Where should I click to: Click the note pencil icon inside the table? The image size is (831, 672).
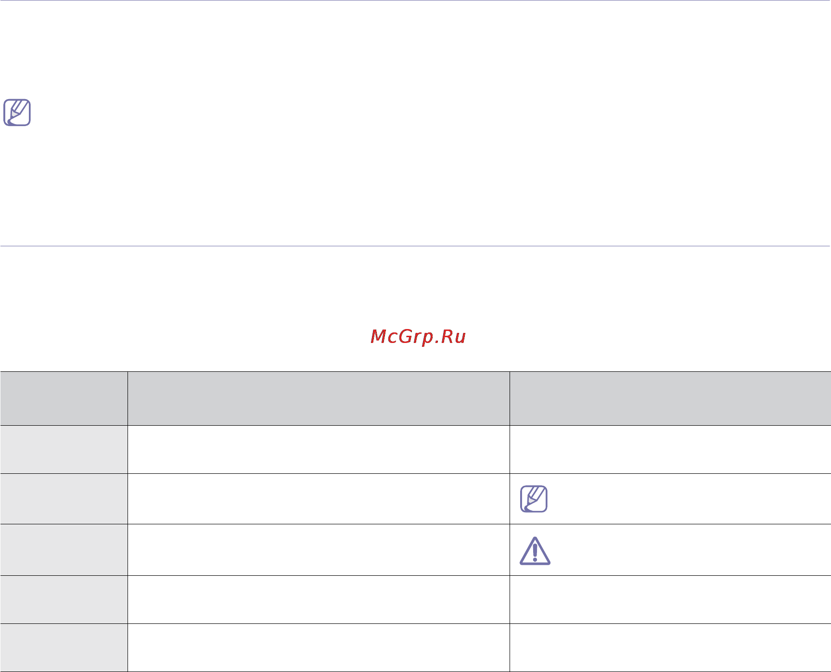tap(534, 499)
